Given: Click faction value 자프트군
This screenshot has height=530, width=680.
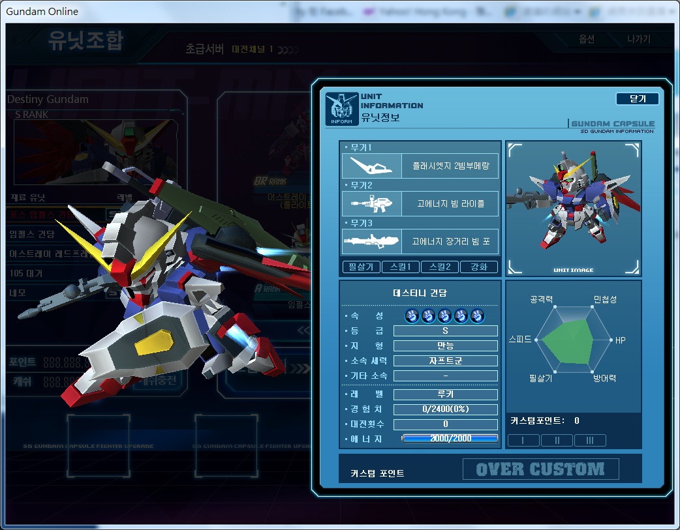Looking at the screenshot, I should [445, 361].
